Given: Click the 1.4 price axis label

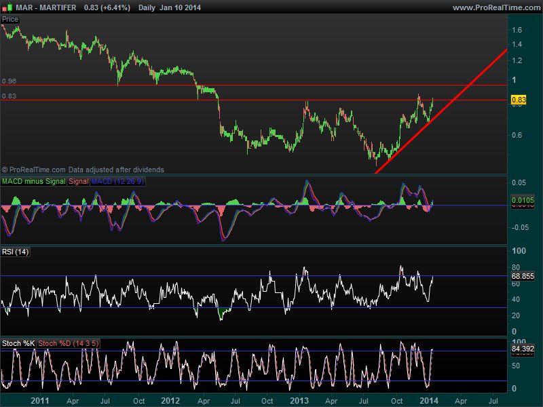Looking at the screenshot, I should click(517, 44).
